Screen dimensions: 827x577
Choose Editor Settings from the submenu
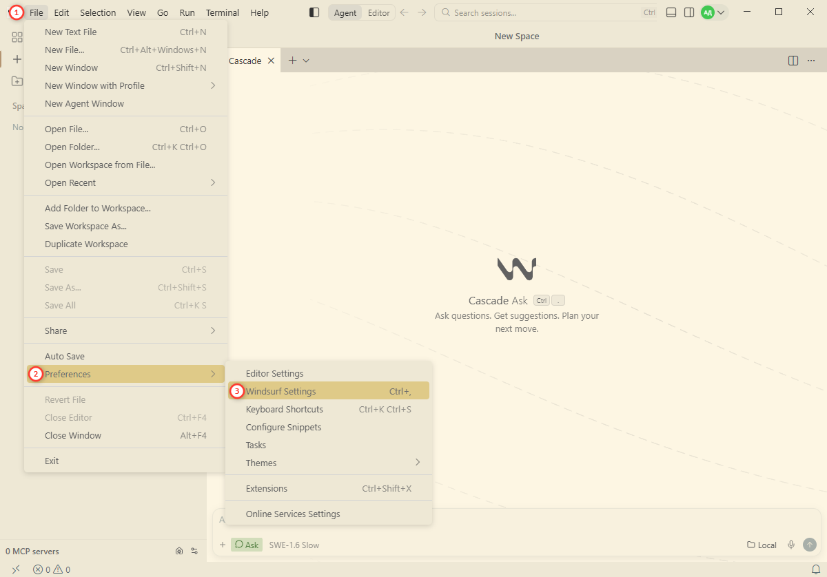tap(329, 373)
